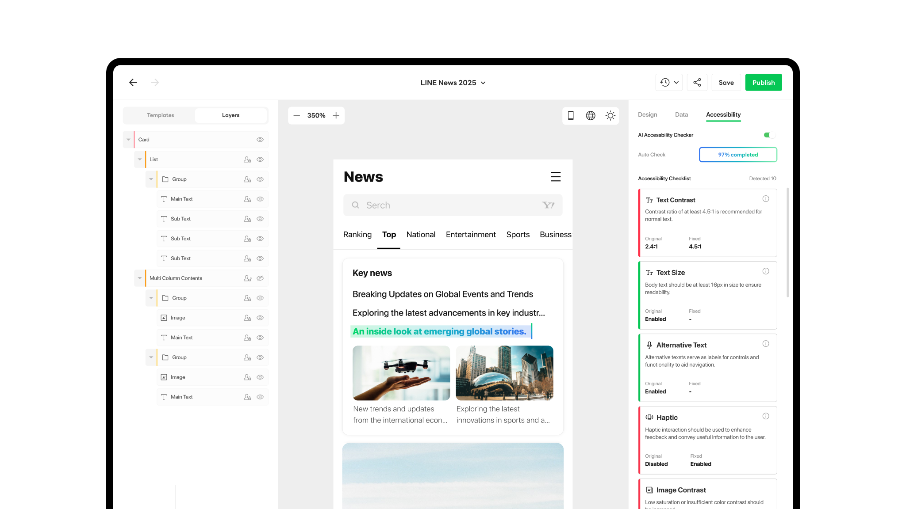Click the drone photo thumbnail
906x509 pixels.
coord(401,373)
